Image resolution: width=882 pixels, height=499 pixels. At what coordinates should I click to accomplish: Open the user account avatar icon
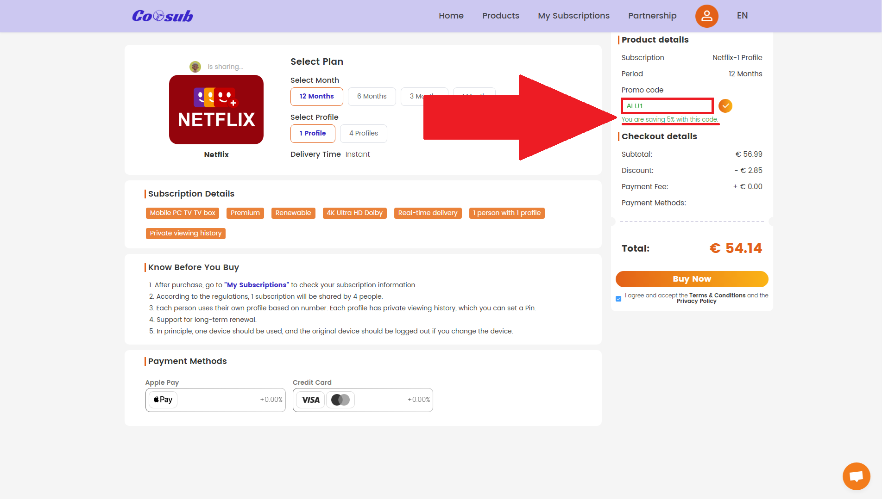click(x=706, y=16)
